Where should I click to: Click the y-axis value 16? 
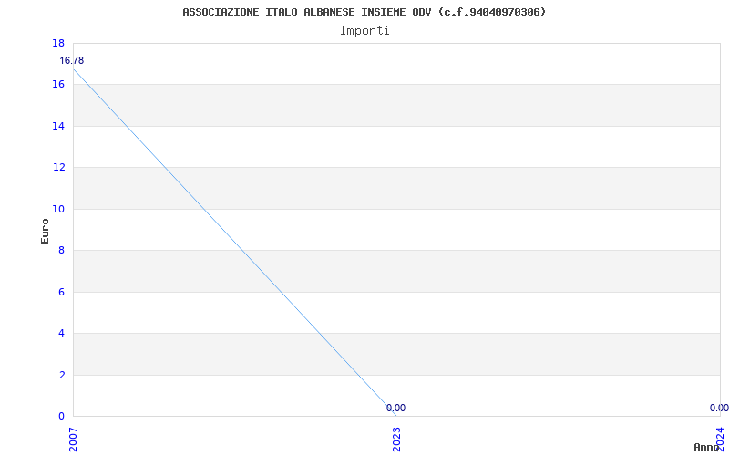tap(58, 85)
